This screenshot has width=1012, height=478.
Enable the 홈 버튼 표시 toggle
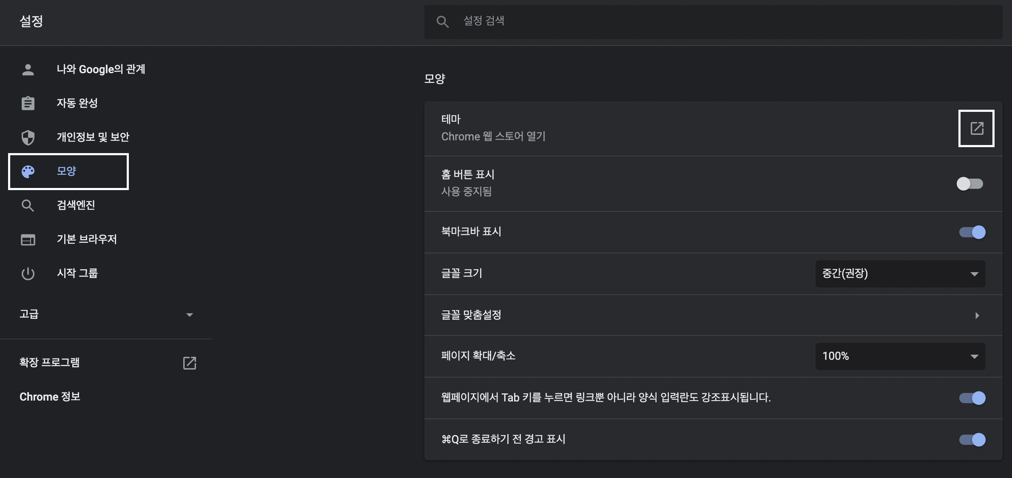pyautogui.click(x=970, y=184)
